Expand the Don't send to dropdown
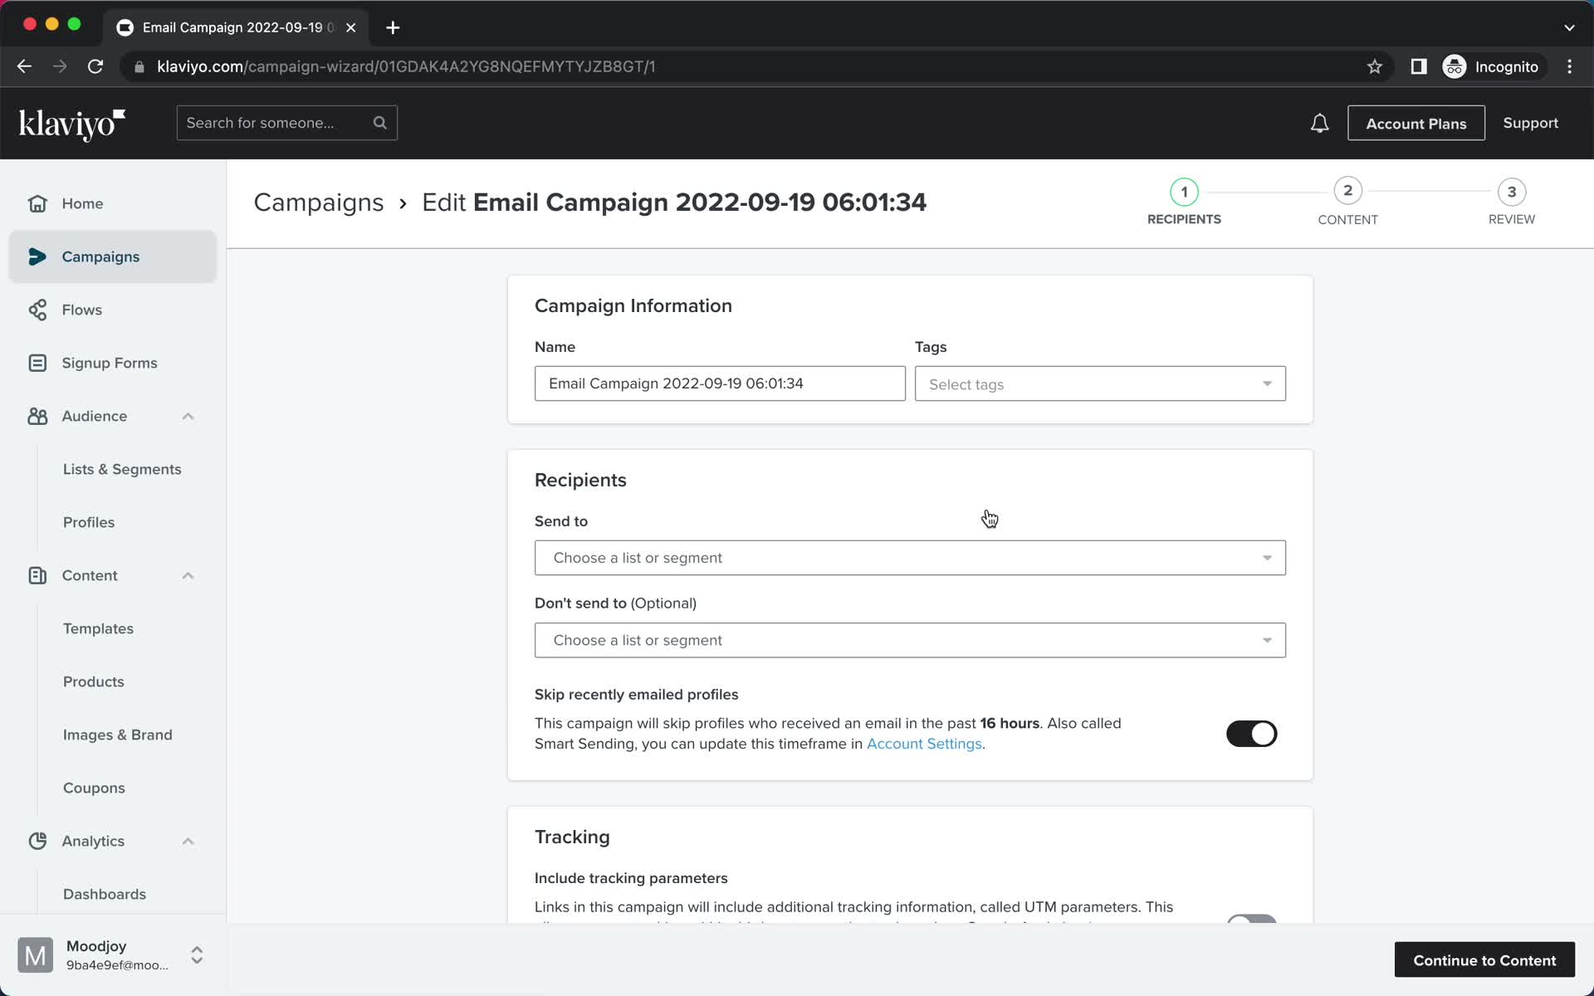Image resolution: width=1594 pixels, height=996 pixels. (x=909, y=639)
